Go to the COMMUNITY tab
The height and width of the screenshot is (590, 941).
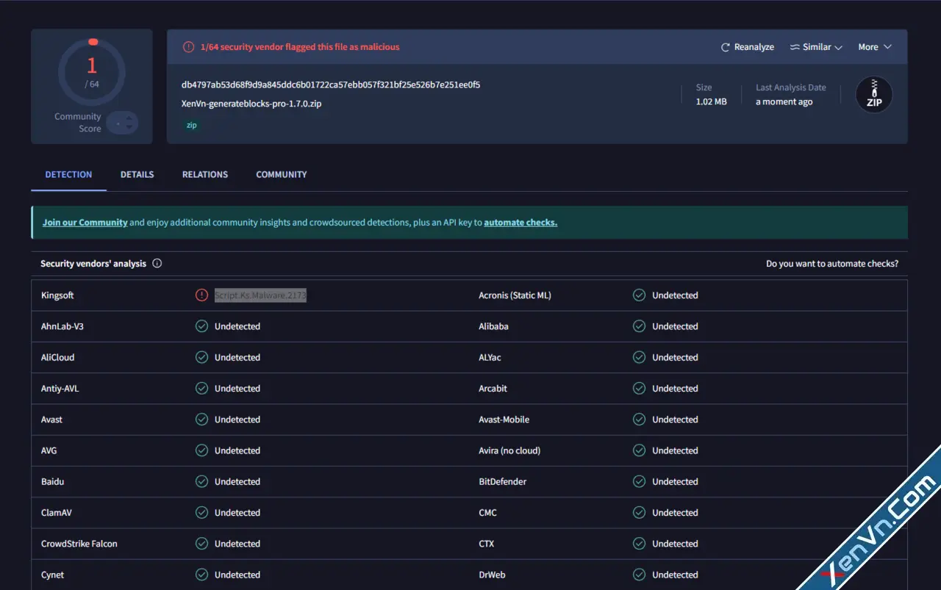click(282, 175)
